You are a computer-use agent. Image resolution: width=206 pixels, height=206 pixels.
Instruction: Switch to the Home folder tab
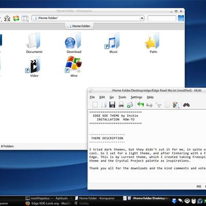pyautogui.click(x=79, y=26)
